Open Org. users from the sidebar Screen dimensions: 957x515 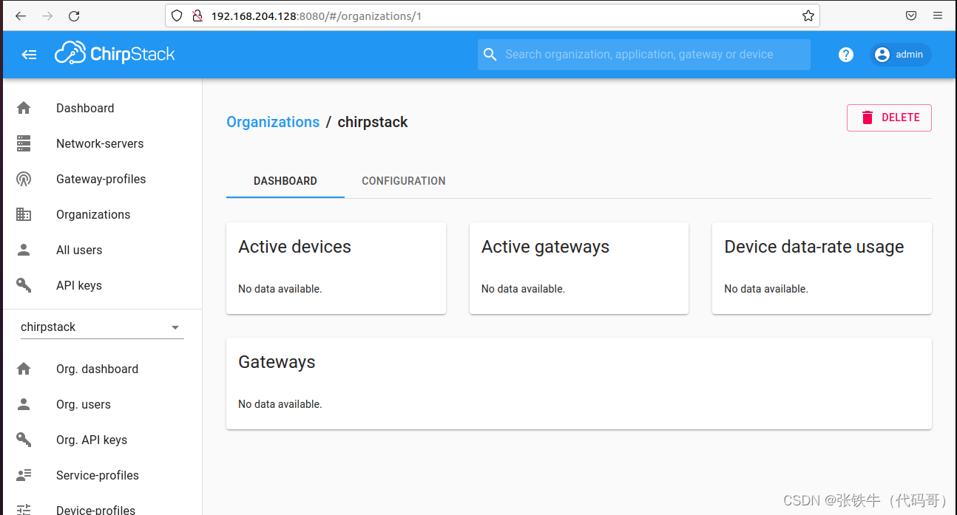[x=83, y=404]
